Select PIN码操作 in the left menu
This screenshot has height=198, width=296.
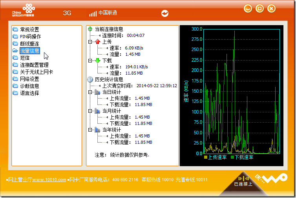point(30,37)
